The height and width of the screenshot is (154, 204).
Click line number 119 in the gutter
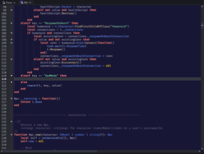coord(4,76)
